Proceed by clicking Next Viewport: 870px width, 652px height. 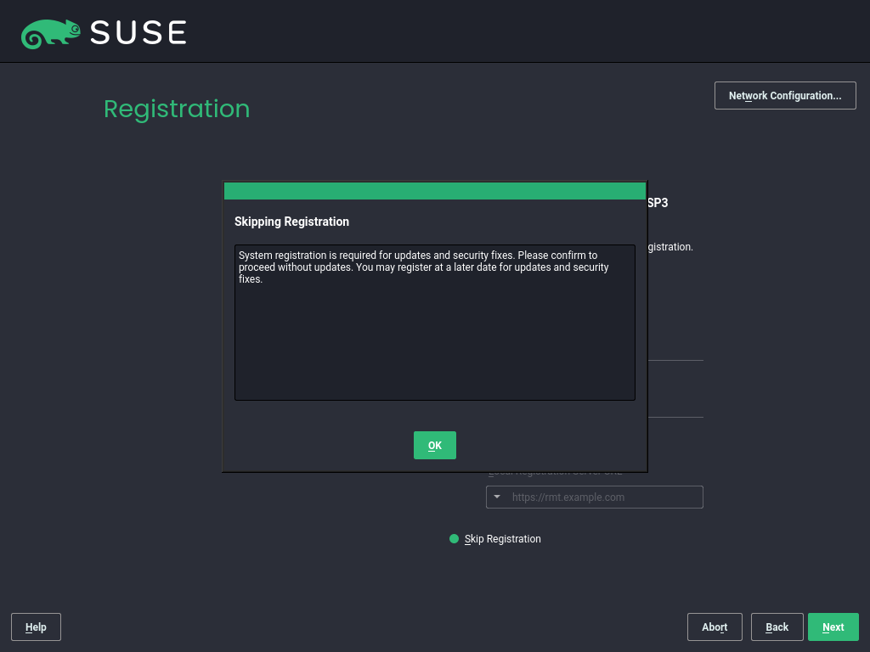(833, 627)
